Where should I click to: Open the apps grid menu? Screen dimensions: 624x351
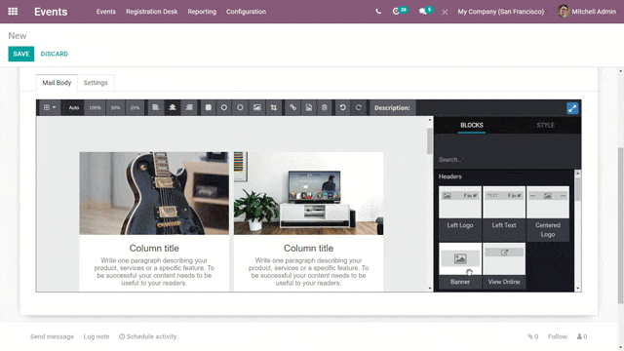[13, 12]
